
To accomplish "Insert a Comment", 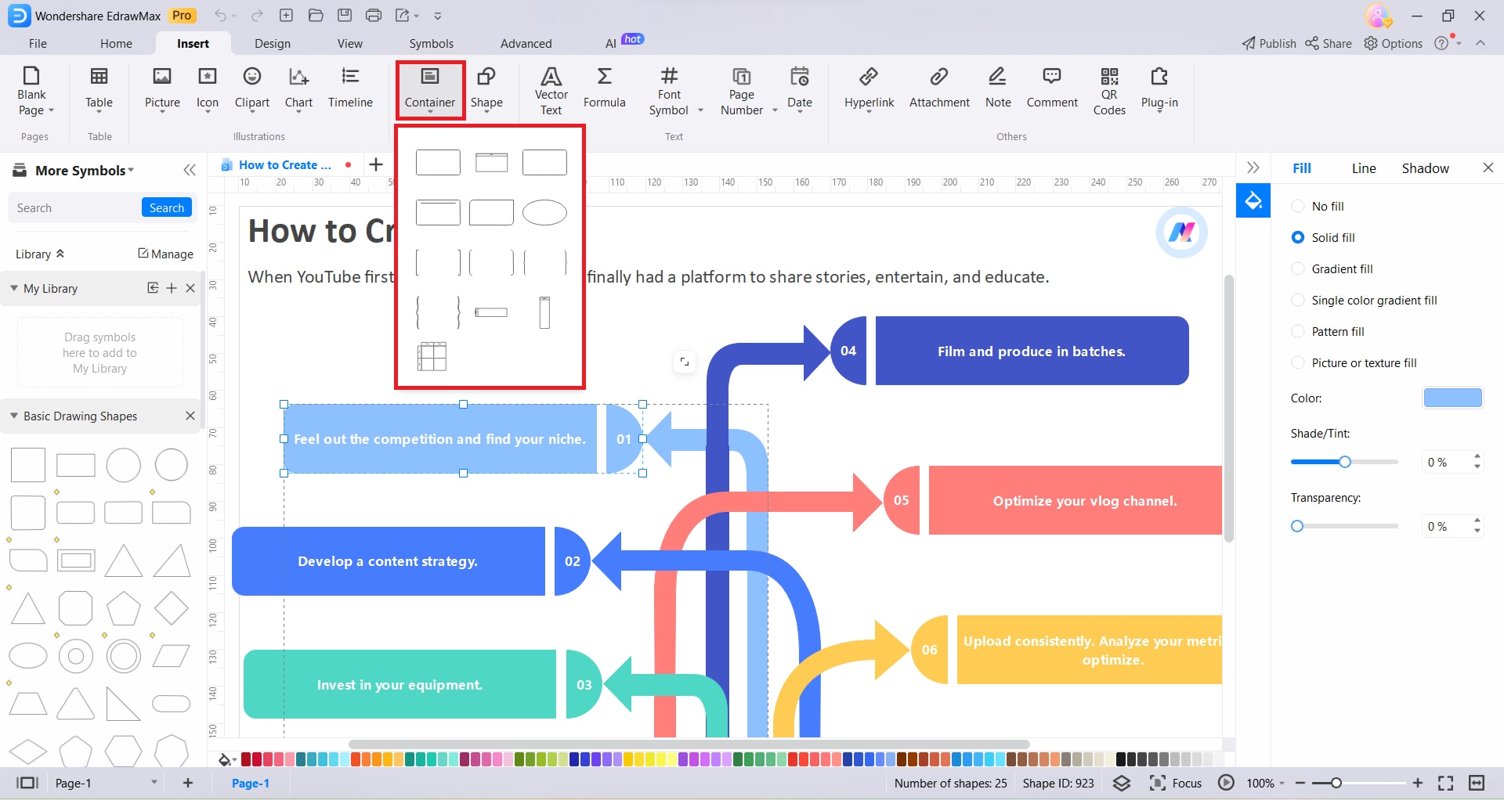I will [1052, 88].
